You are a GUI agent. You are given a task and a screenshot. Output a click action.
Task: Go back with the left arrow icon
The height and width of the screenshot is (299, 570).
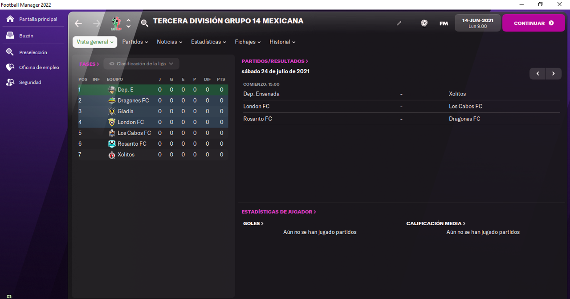point(78,23)
